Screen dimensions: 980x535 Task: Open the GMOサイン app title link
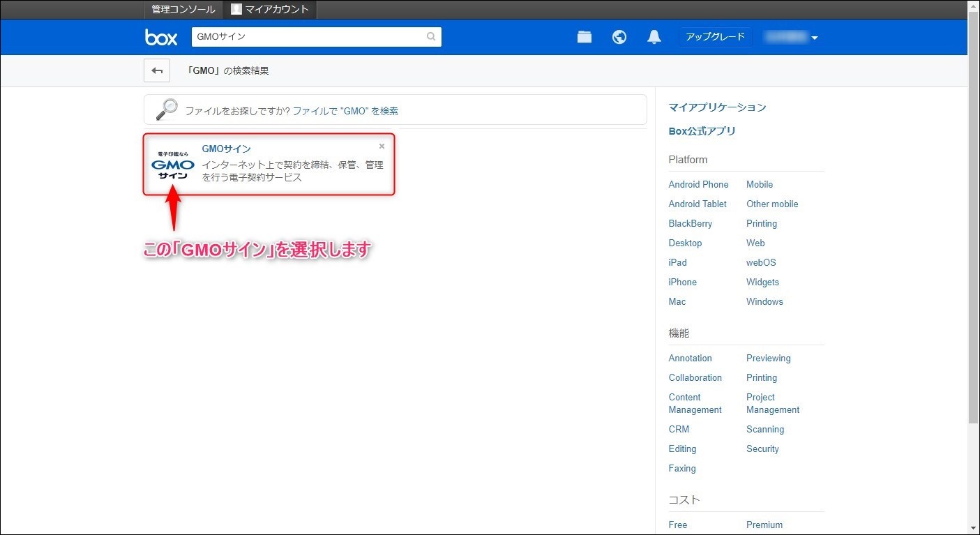point(226,149)
